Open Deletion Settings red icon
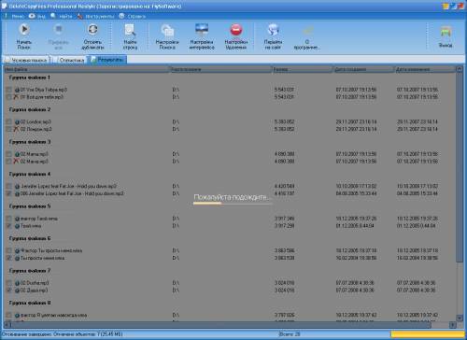Image resolution: width=467 pixels, height=340 pixels. tap(236, 30)
